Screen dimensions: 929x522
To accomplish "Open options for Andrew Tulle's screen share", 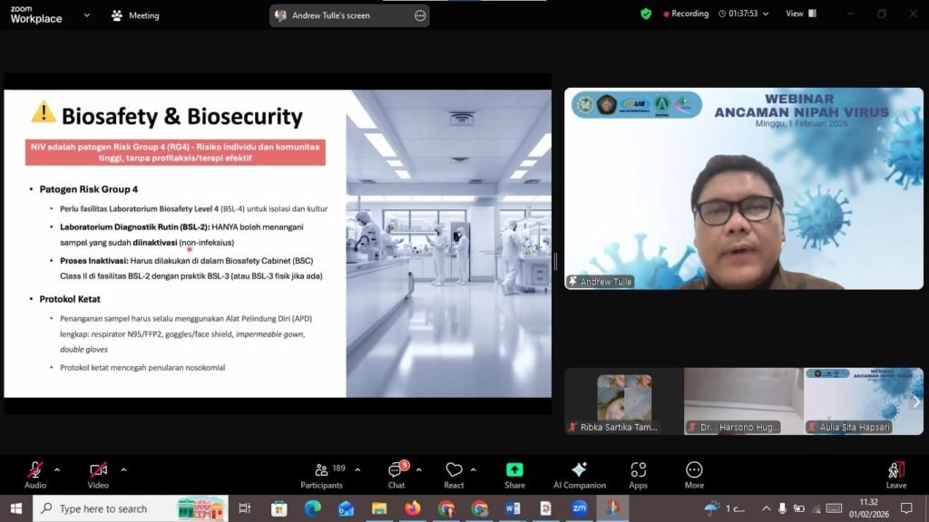I will (419, 15).
